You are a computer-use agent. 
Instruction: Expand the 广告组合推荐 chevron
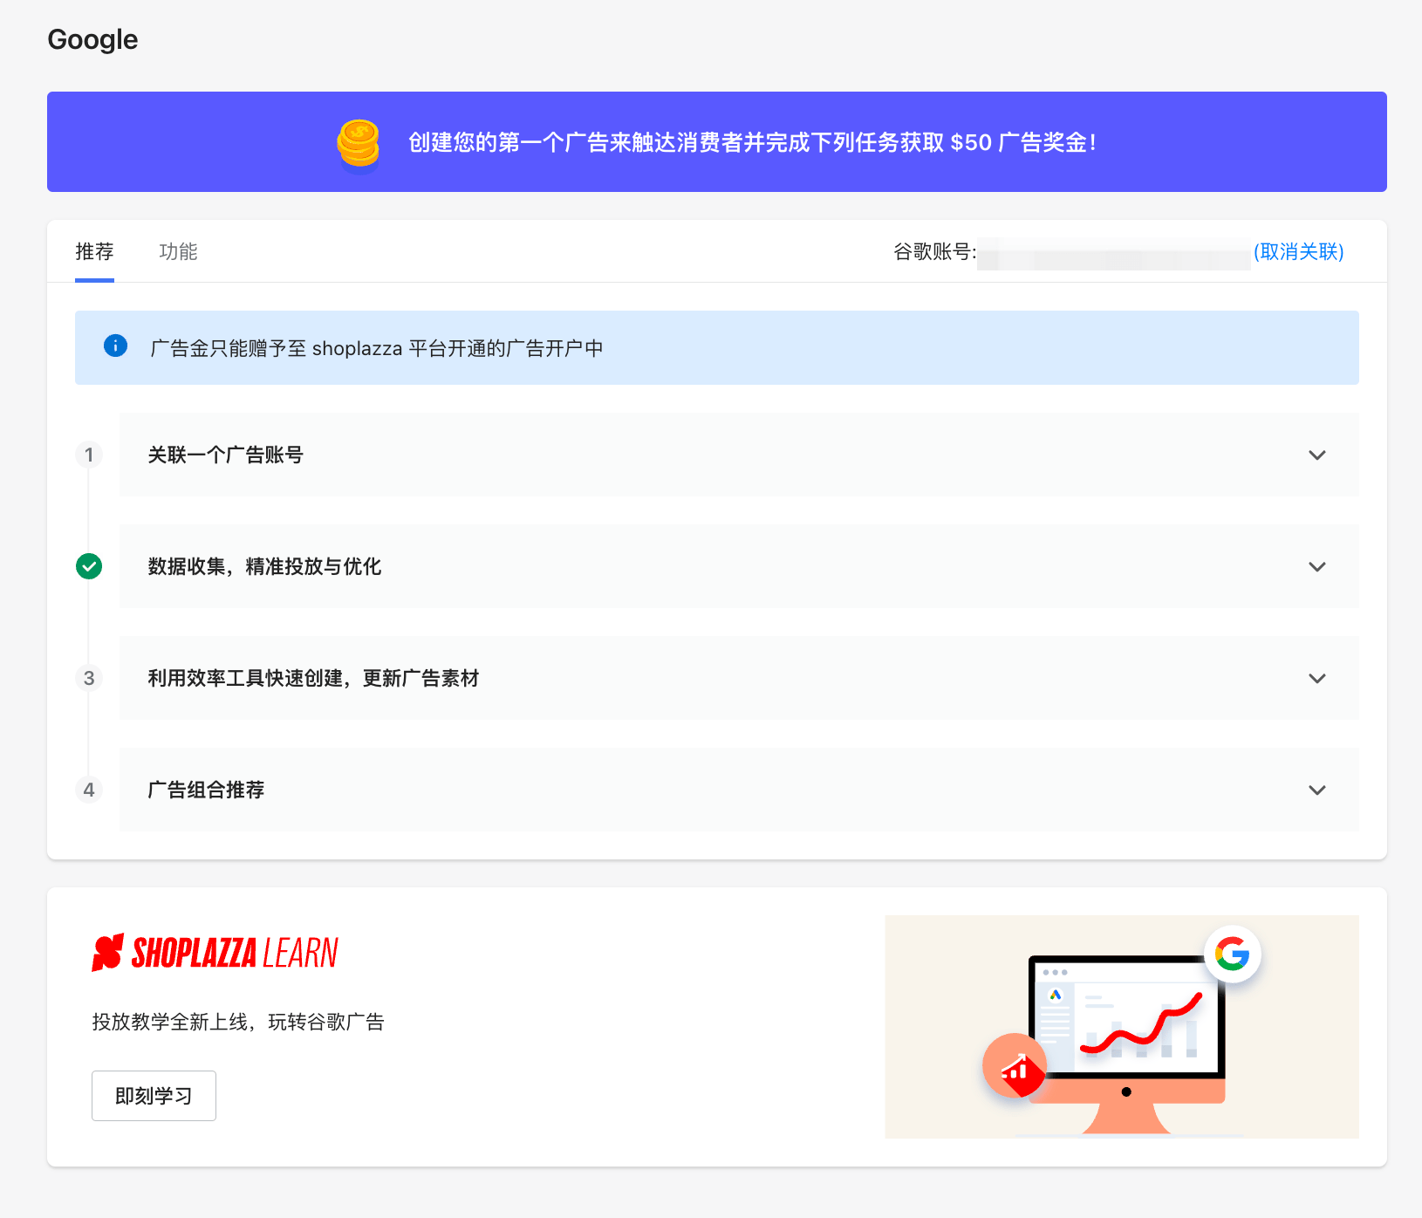1317,790
